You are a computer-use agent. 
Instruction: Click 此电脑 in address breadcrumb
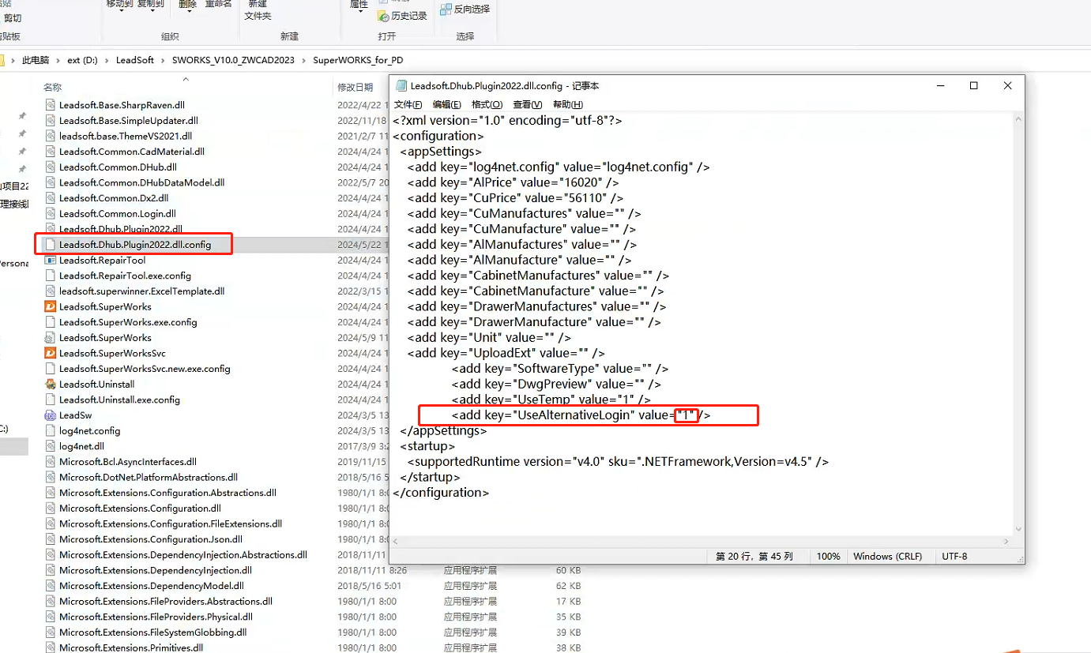coord(36,60)
